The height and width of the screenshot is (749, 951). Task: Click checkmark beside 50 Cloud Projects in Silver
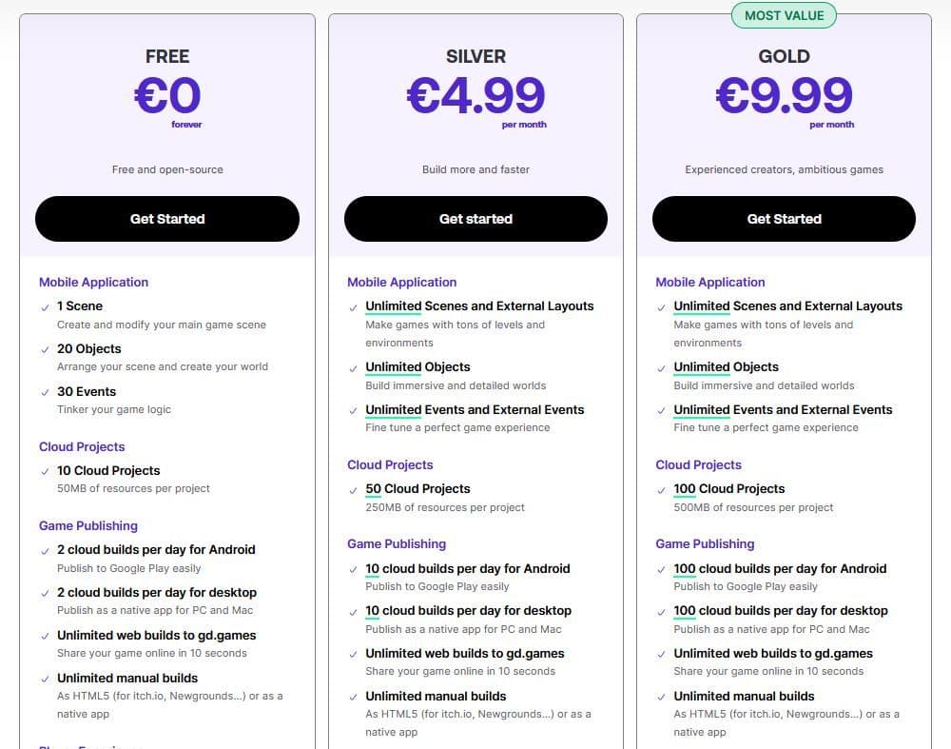click(354, 489)
